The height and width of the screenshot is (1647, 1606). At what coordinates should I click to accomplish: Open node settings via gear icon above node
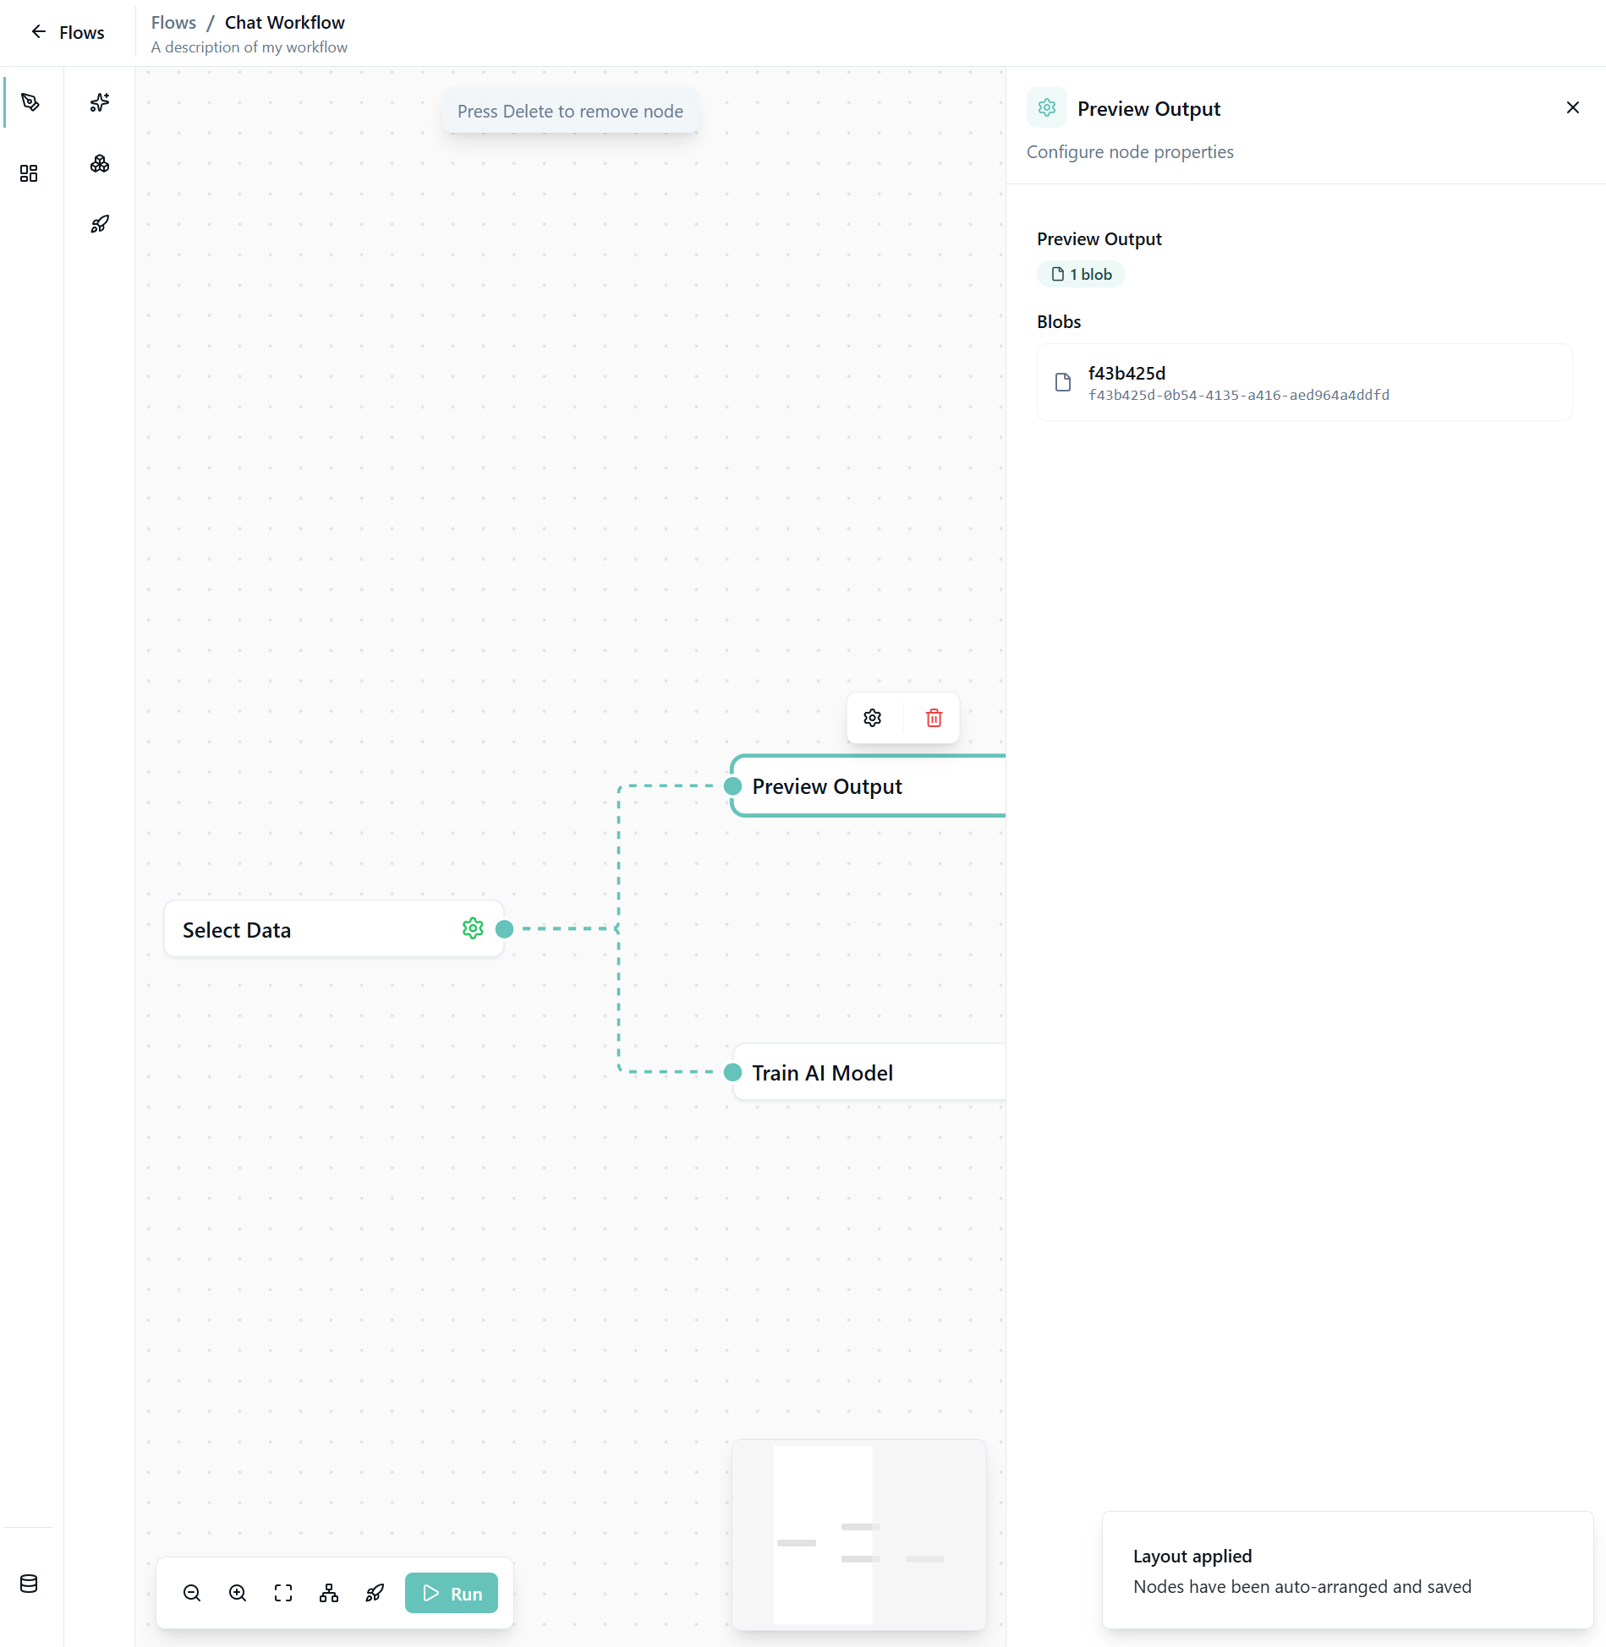point(873,718)
